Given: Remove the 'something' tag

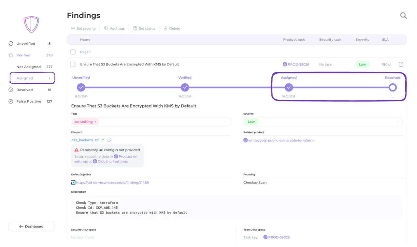Looking at the screenshot, I should (x=95, y=122).
